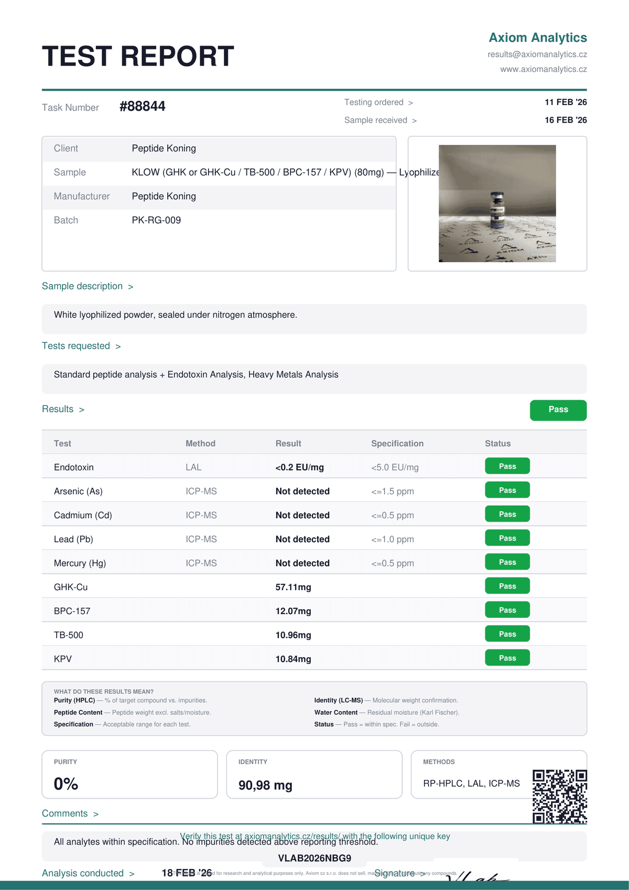Expand the Sample description section chevron
629x890 pixels.
coord(131,287)
